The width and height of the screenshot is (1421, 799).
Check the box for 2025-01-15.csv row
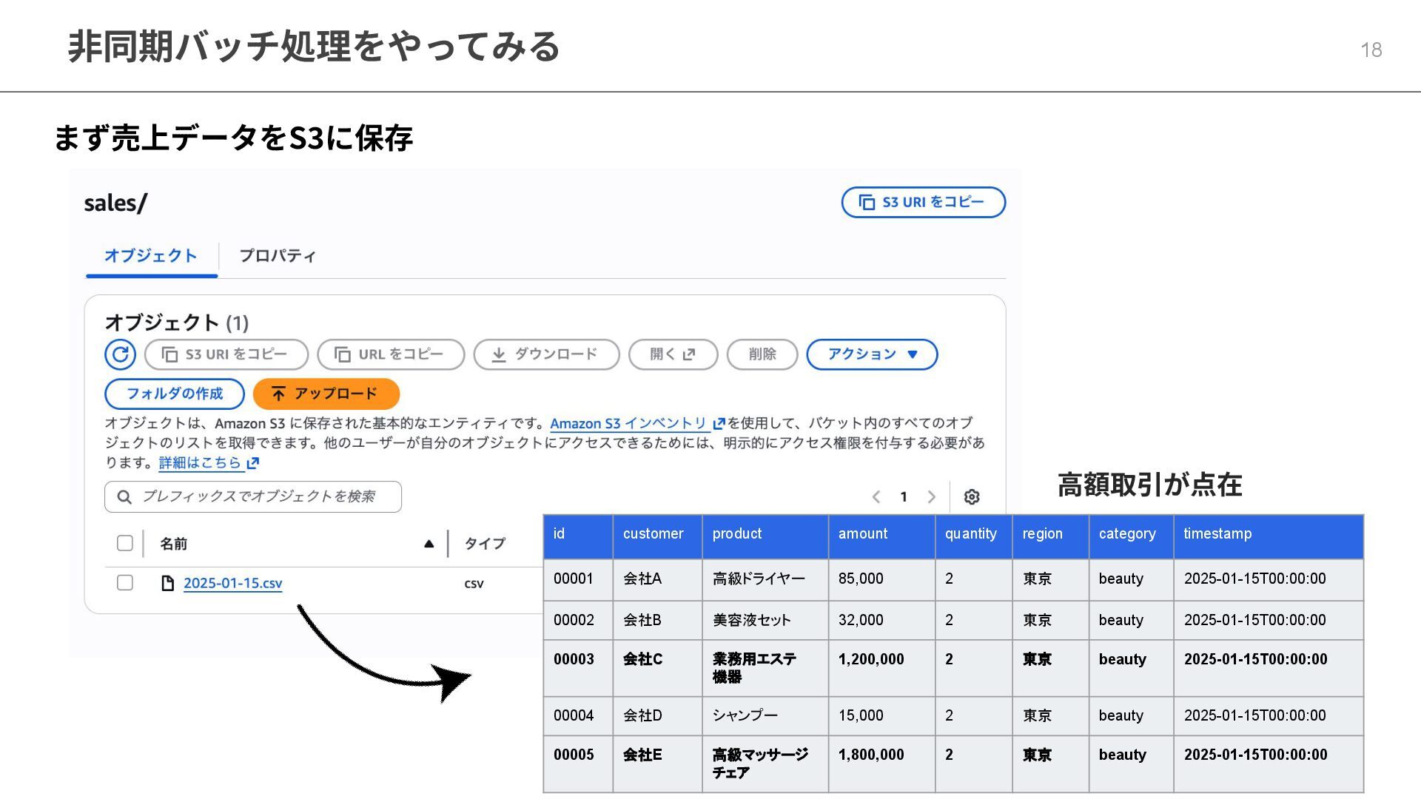125,583
